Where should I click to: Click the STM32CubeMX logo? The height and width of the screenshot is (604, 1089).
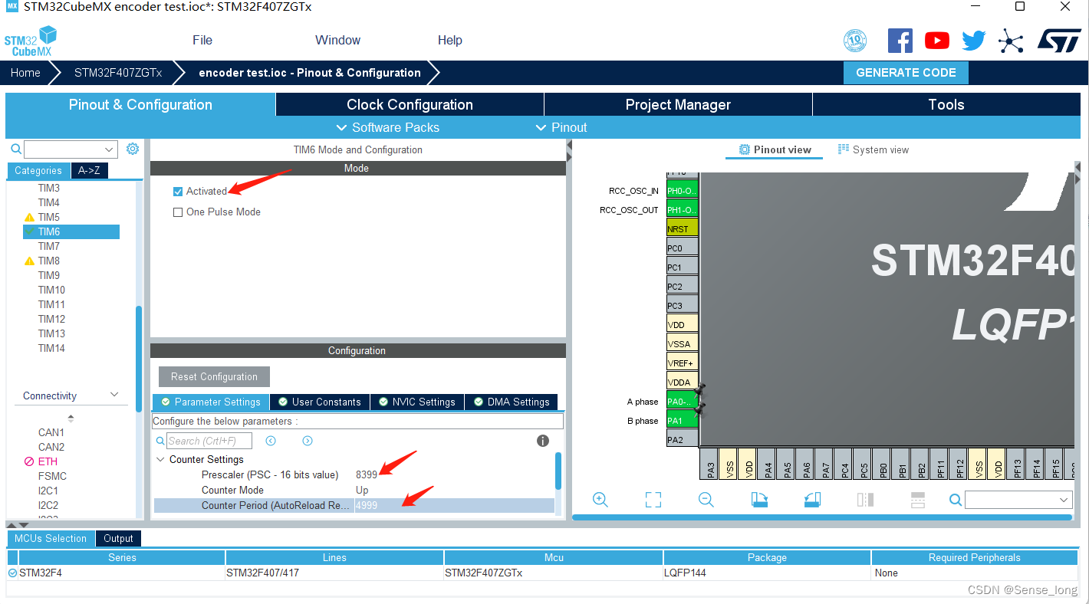(31, 41)
